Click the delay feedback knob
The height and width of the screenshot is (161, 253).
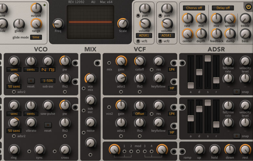[216, 34]
